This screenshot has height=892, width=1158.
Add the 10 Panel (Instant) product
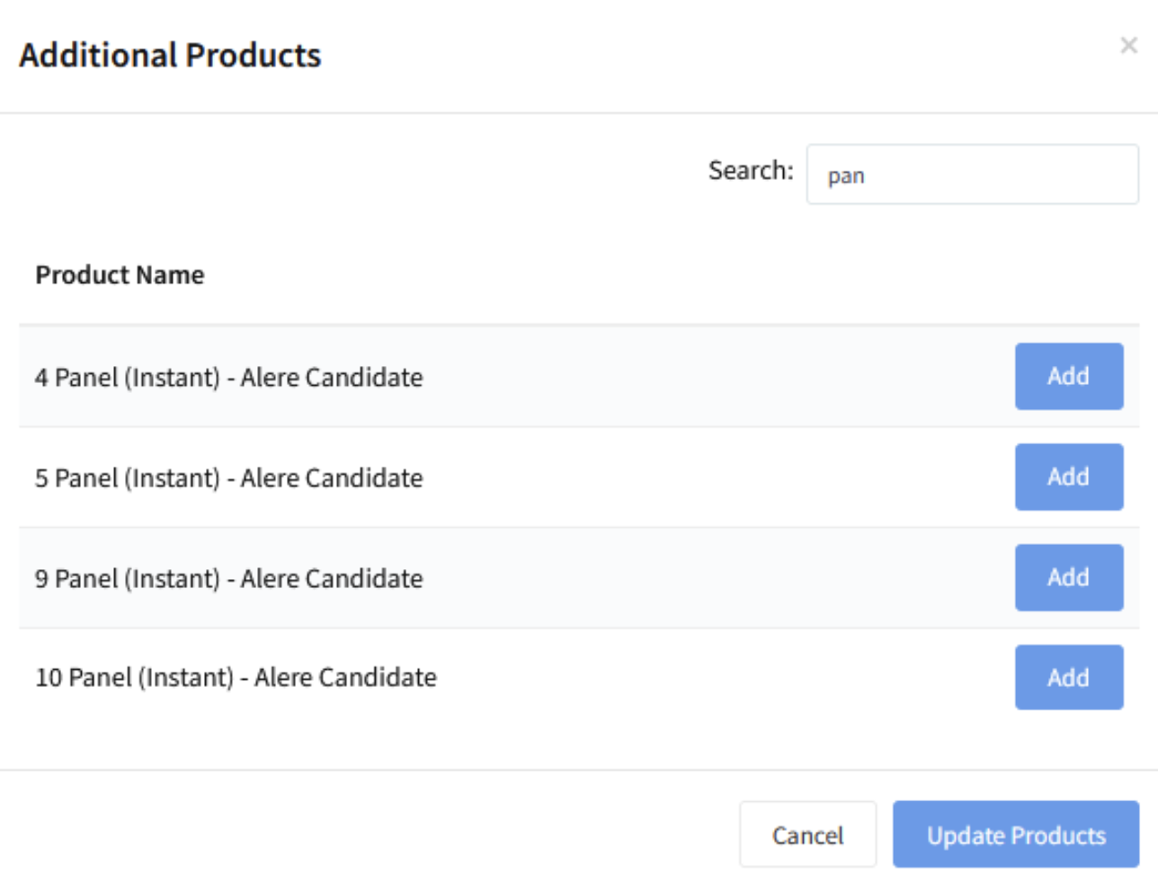pyautogui.click(x=1068, y=677)
